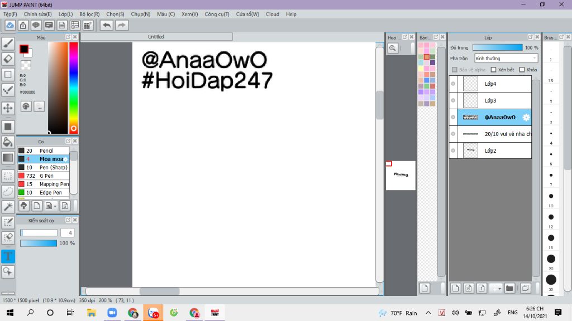Open the cloud brush download icon

[23, 206]
